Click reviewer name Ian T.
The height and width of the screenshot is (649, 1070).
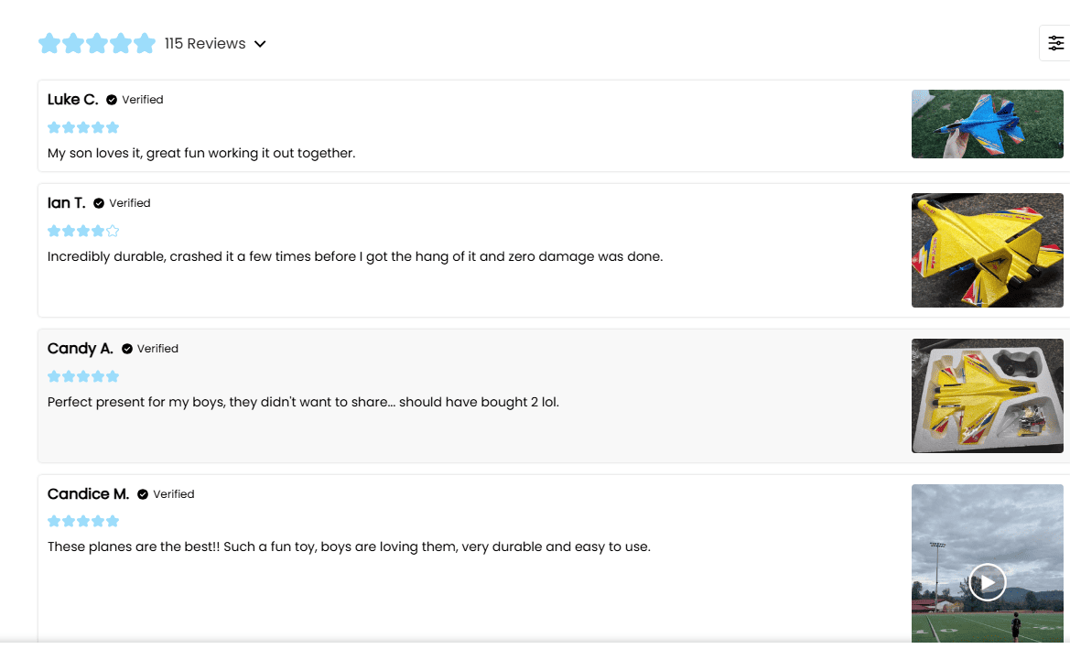point(67,203)
